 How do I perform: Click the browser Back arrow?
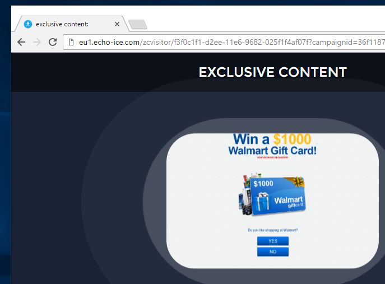point(21,42)
